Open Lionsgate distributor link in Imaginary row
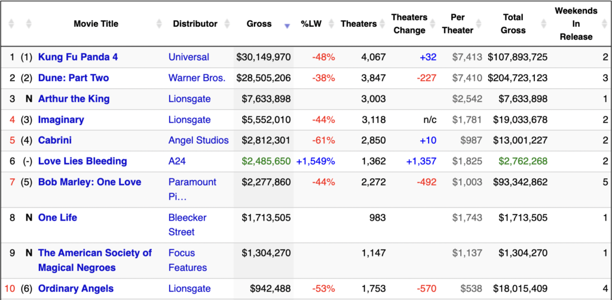This screenshot has height=300, width=612. point(189,120)
